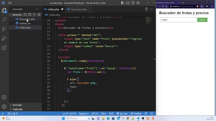
Task: Open the VS Code hamburger menu
Action: coord(10,3)
